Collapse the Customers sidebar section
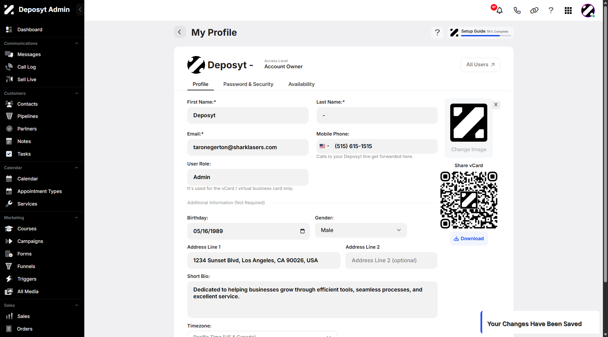 pyautogui.click(x=77, y=93)
